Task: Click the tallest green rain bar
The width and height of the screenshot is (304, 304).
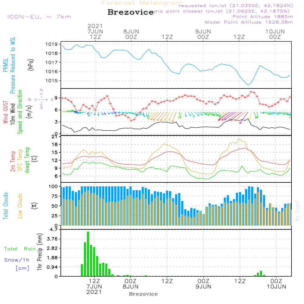Action: tap(88, 254)
